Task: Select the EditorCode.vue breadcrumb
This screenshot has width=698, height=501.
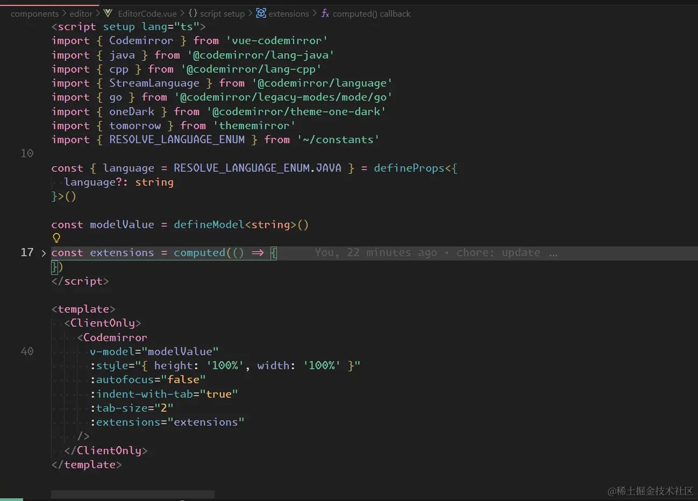Action: point(147,13)
